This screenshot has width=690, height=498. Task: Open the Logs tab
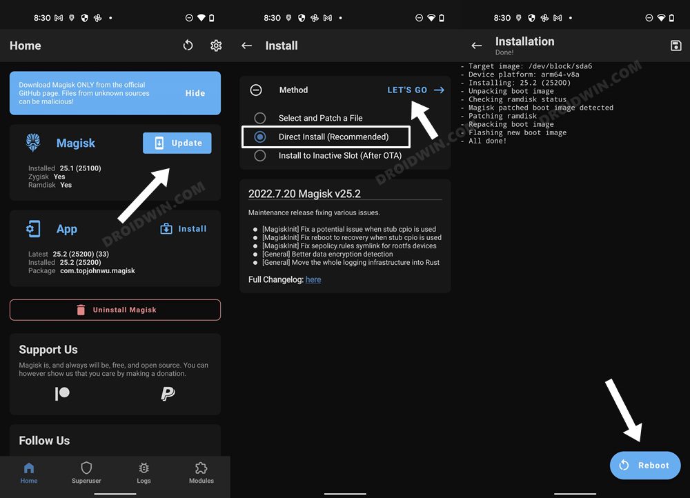click(144, 473)
